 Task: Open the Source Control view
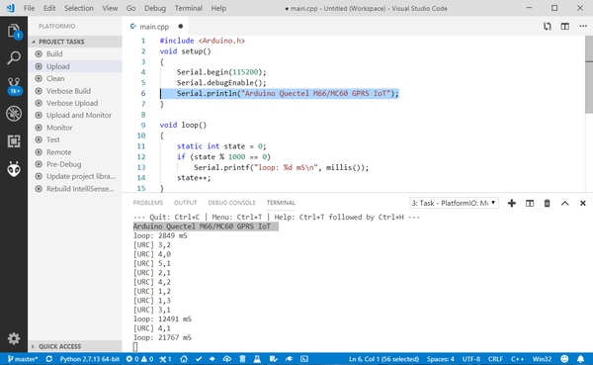(x=14, y=86)
